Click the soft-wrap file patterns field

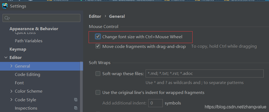coord(204,73)
